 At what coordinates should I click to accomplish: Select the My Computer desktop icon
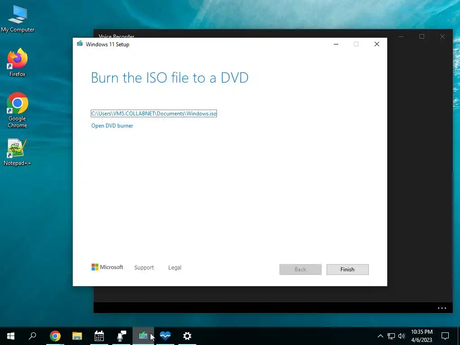(x=18, y=18)
